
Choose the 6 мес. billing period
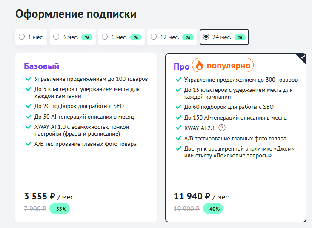click(105, 37)
